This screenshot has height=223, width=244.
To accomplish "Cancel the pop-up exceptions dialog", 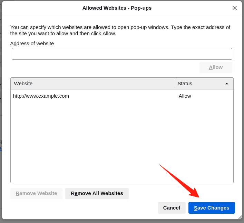I will [x=172, y=208].
